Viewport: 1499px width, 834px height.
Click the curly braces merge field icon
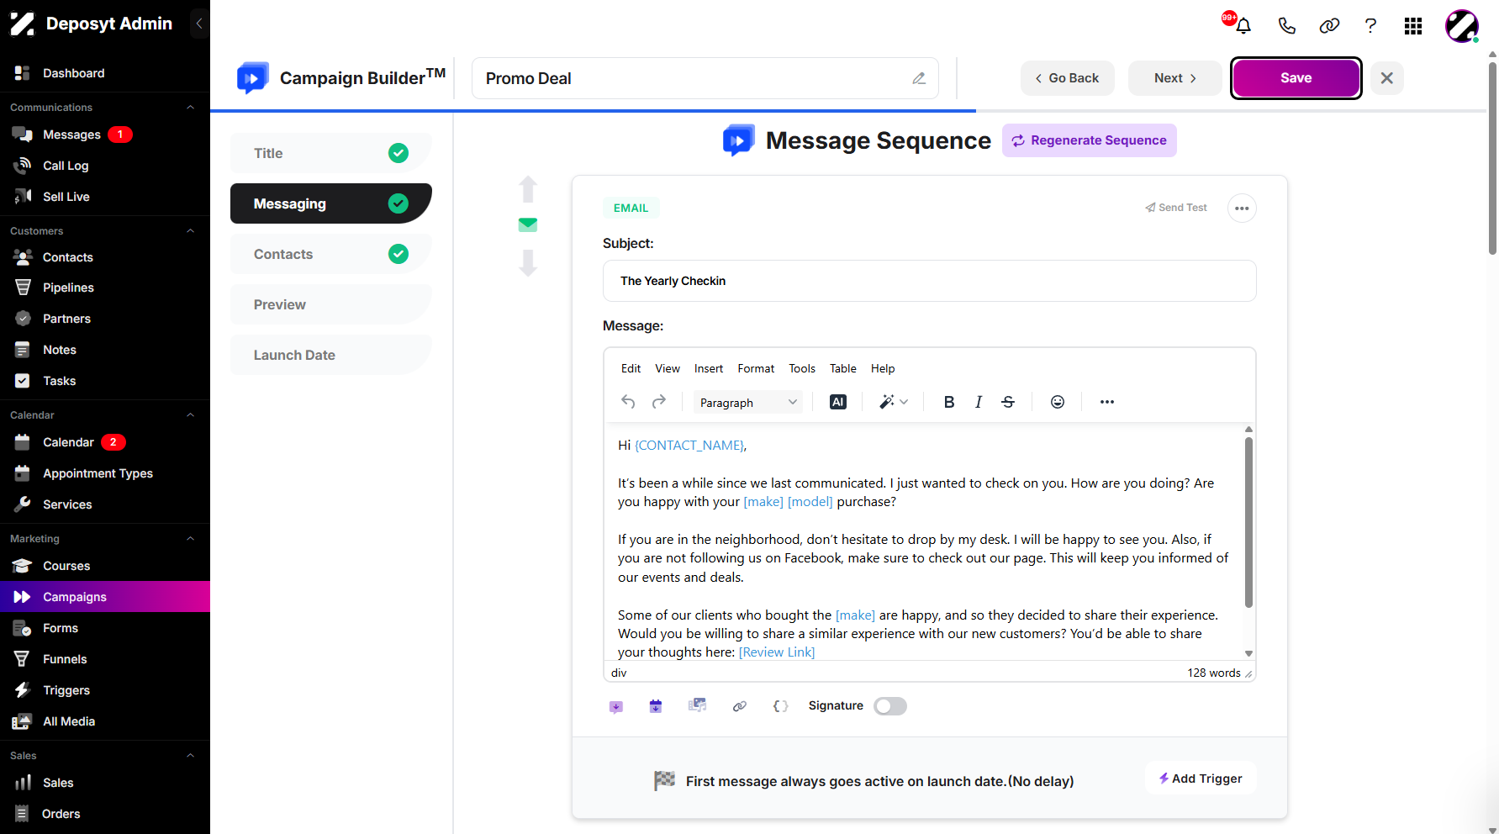[x=780, y=706]
